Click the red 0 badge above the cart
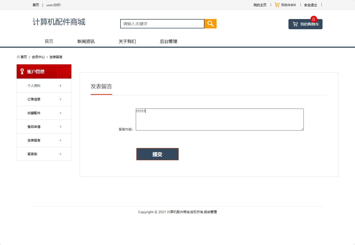 pyautogui.click(x=313, y=19)
